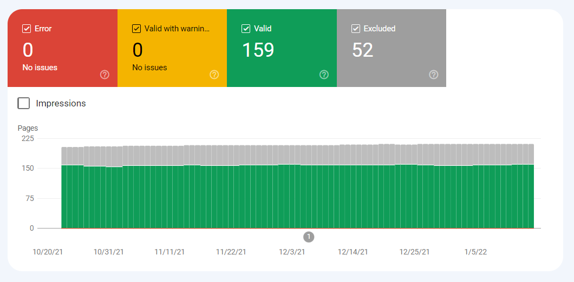574x282 pixels.
Task: Click the help icon on Error card
Action: tap(105, 75)
